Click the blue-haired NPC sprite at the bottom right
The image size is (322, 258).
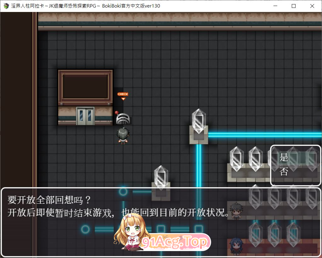[x=236, y=246]
